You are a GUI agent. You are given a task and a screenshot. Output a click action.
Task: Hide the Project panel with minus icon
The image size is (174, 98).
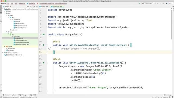point(37,7)
